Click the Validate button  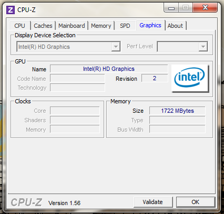coord(152,202)
